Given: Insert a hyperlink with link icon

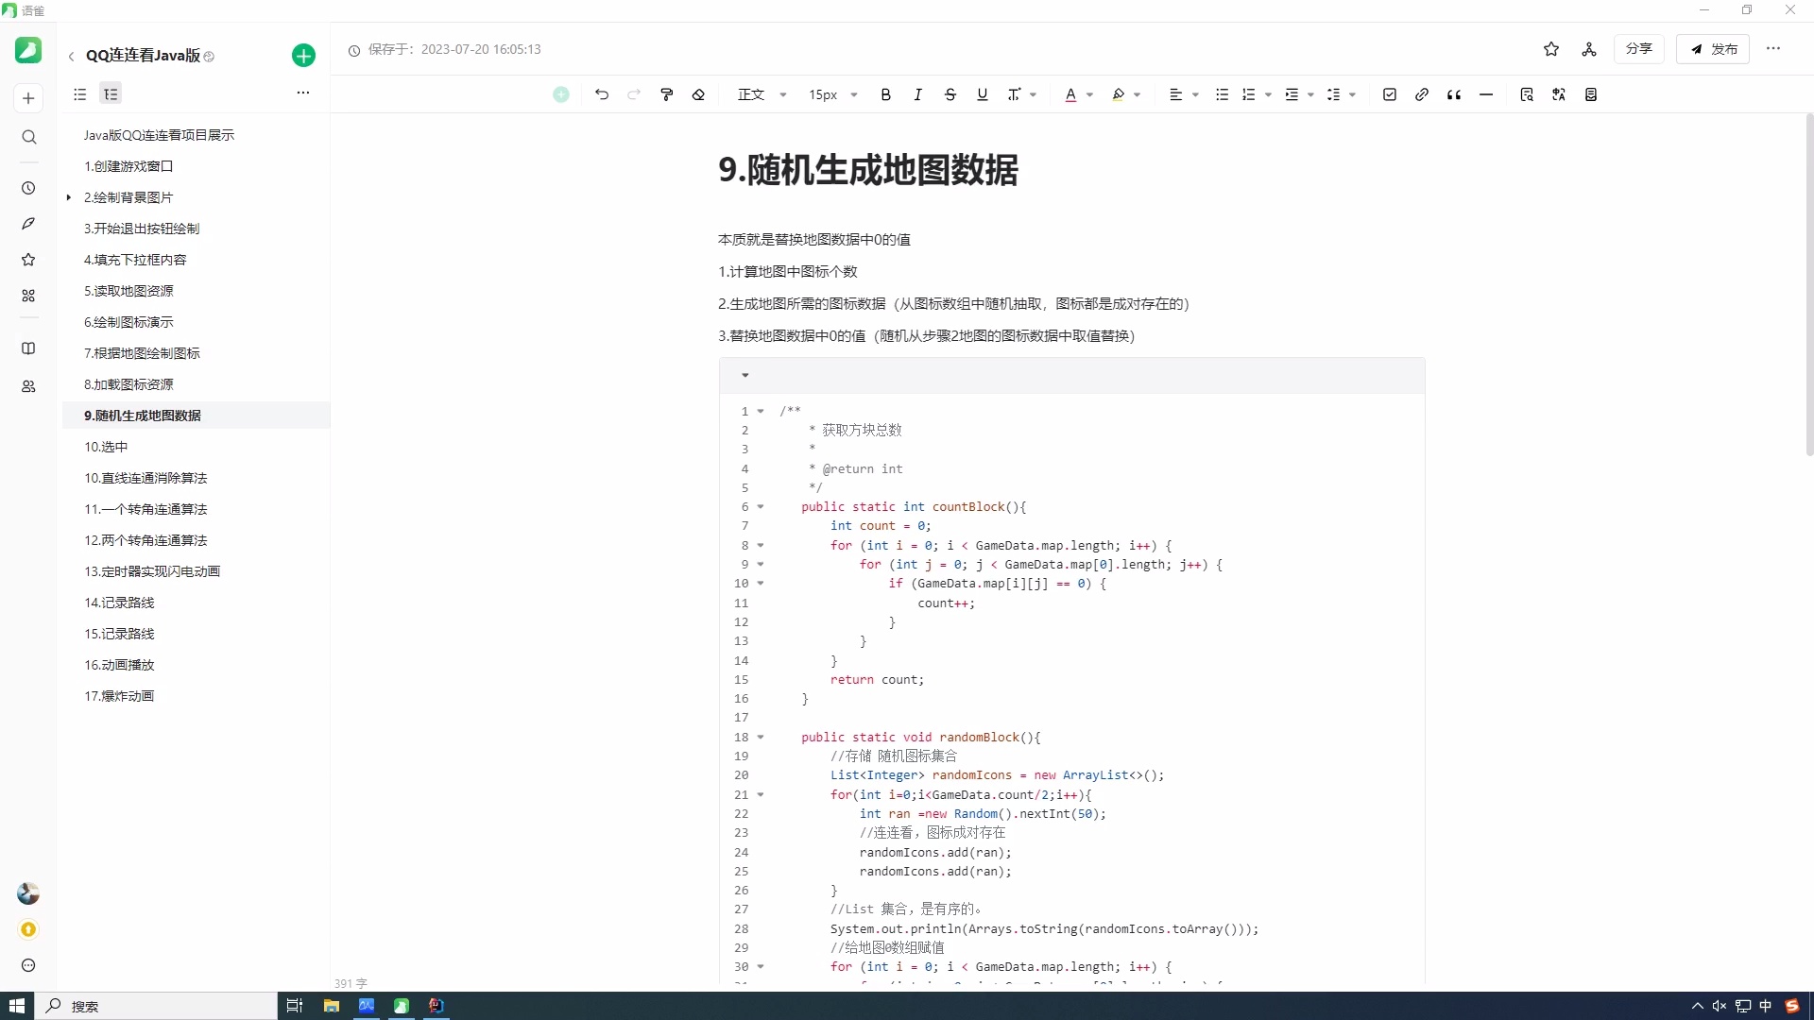Looking at the screenshot, I should pyautogui.click(x=1421, y=94).
